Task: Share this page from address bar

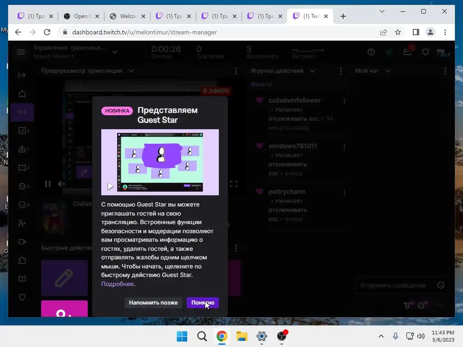Action: (x=383, y=32)
